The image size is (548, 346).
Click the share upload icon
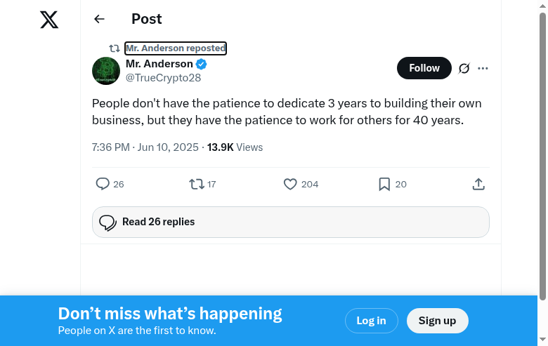[x=478, y=184]
